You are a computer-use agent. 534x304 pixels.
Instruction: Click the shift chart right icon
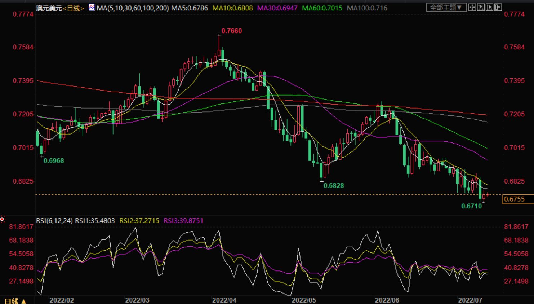498,7
